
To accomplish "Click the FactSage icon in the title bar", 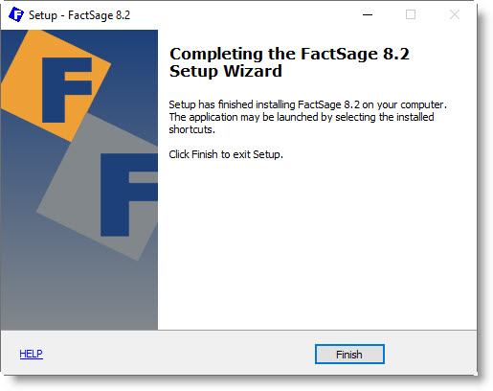I will [16, 14].
